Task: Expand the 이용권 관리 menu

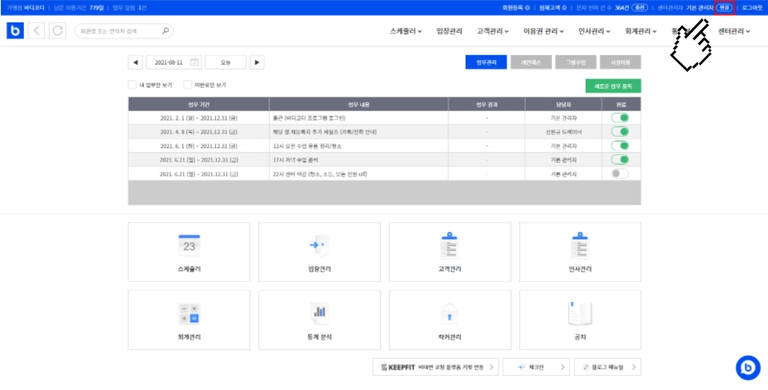Action: pos(544,31)
